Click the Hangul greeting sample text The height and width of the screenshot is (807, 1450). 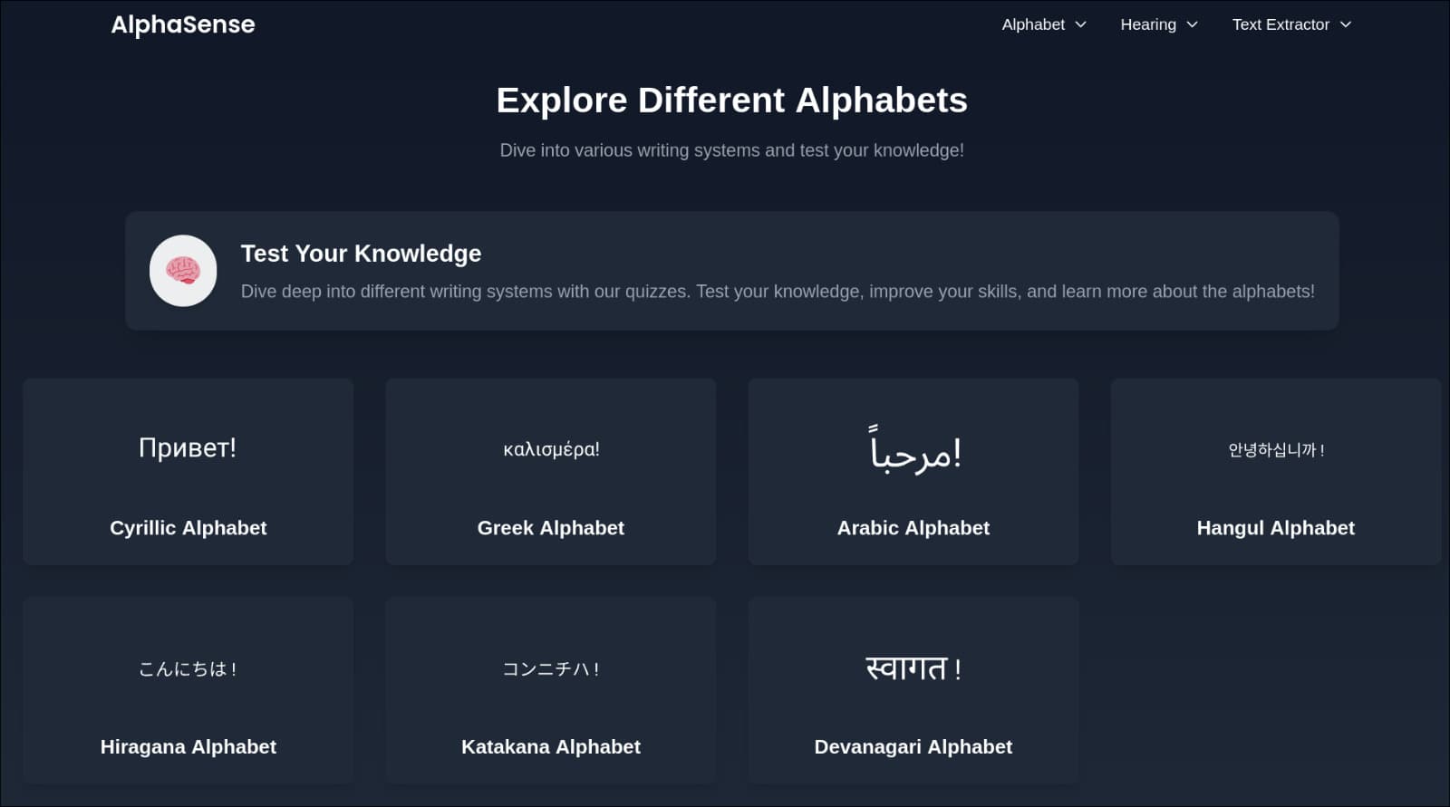click(1276, 450)
